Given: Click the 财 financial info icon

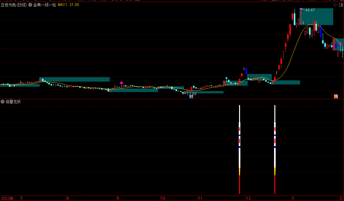Looking at the screenshot, I should click(191, 96).
